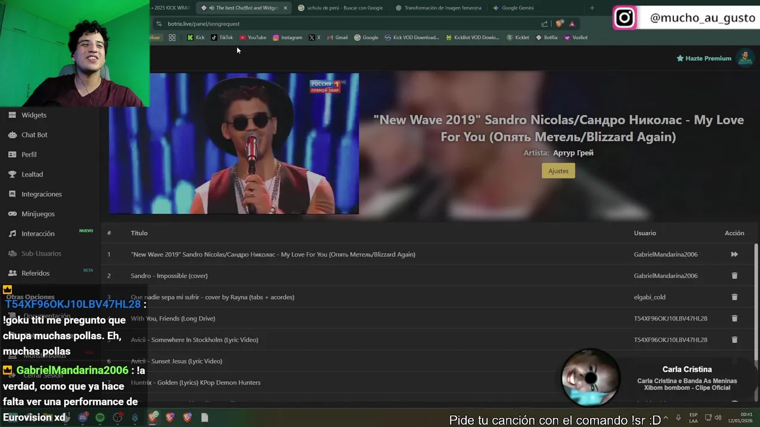Open the Gmail bookmark
The width and height of the screenshot is (760, 427).
pyautogui.click(x=337, y=37)
